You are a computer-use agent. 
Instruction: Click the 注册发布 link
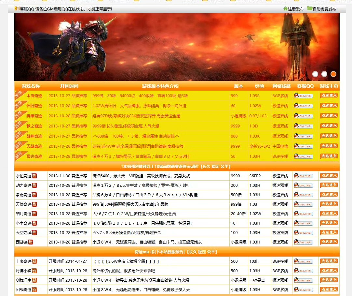tap(296, 9)
